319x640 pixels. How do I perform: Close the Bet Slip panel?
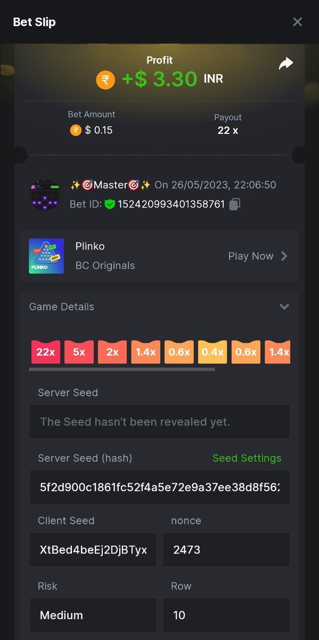[298, 22]
